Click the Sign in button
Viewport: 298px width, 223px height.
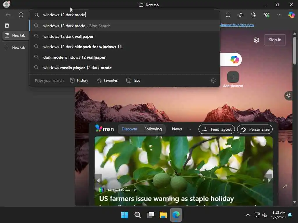tap(275, 40)
